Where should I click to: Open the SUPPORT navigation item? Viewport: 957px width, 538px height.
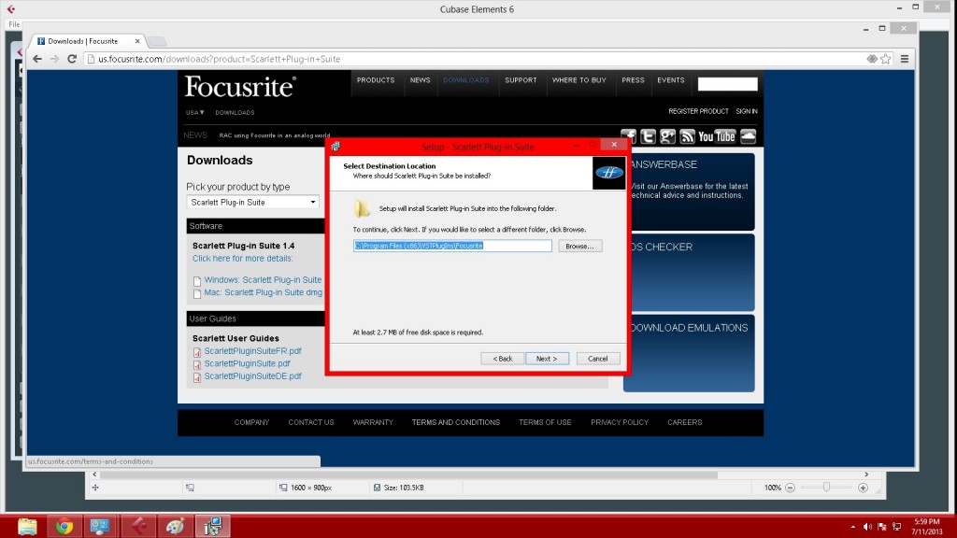tap(521, 80)
